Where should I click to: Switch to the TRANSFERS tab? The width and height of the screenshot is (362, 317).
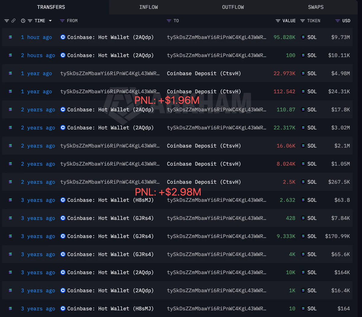point(51,7)
